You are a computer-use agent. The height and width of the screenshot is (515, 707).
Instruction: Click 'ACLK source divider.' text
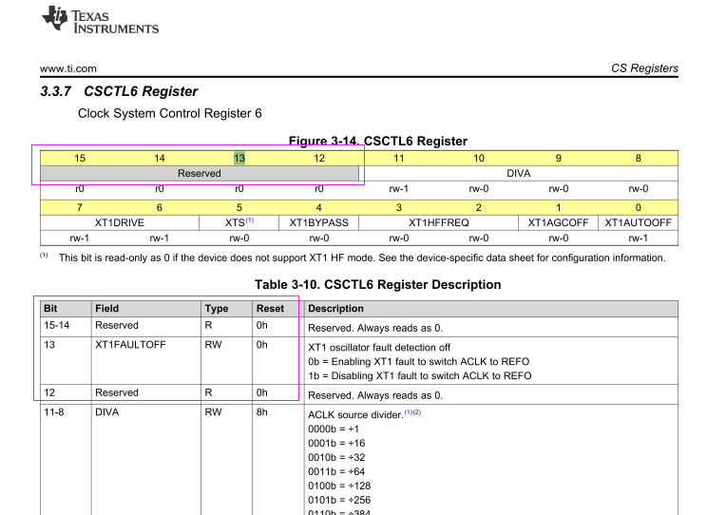pyautogui.click(x=355, y=415)
